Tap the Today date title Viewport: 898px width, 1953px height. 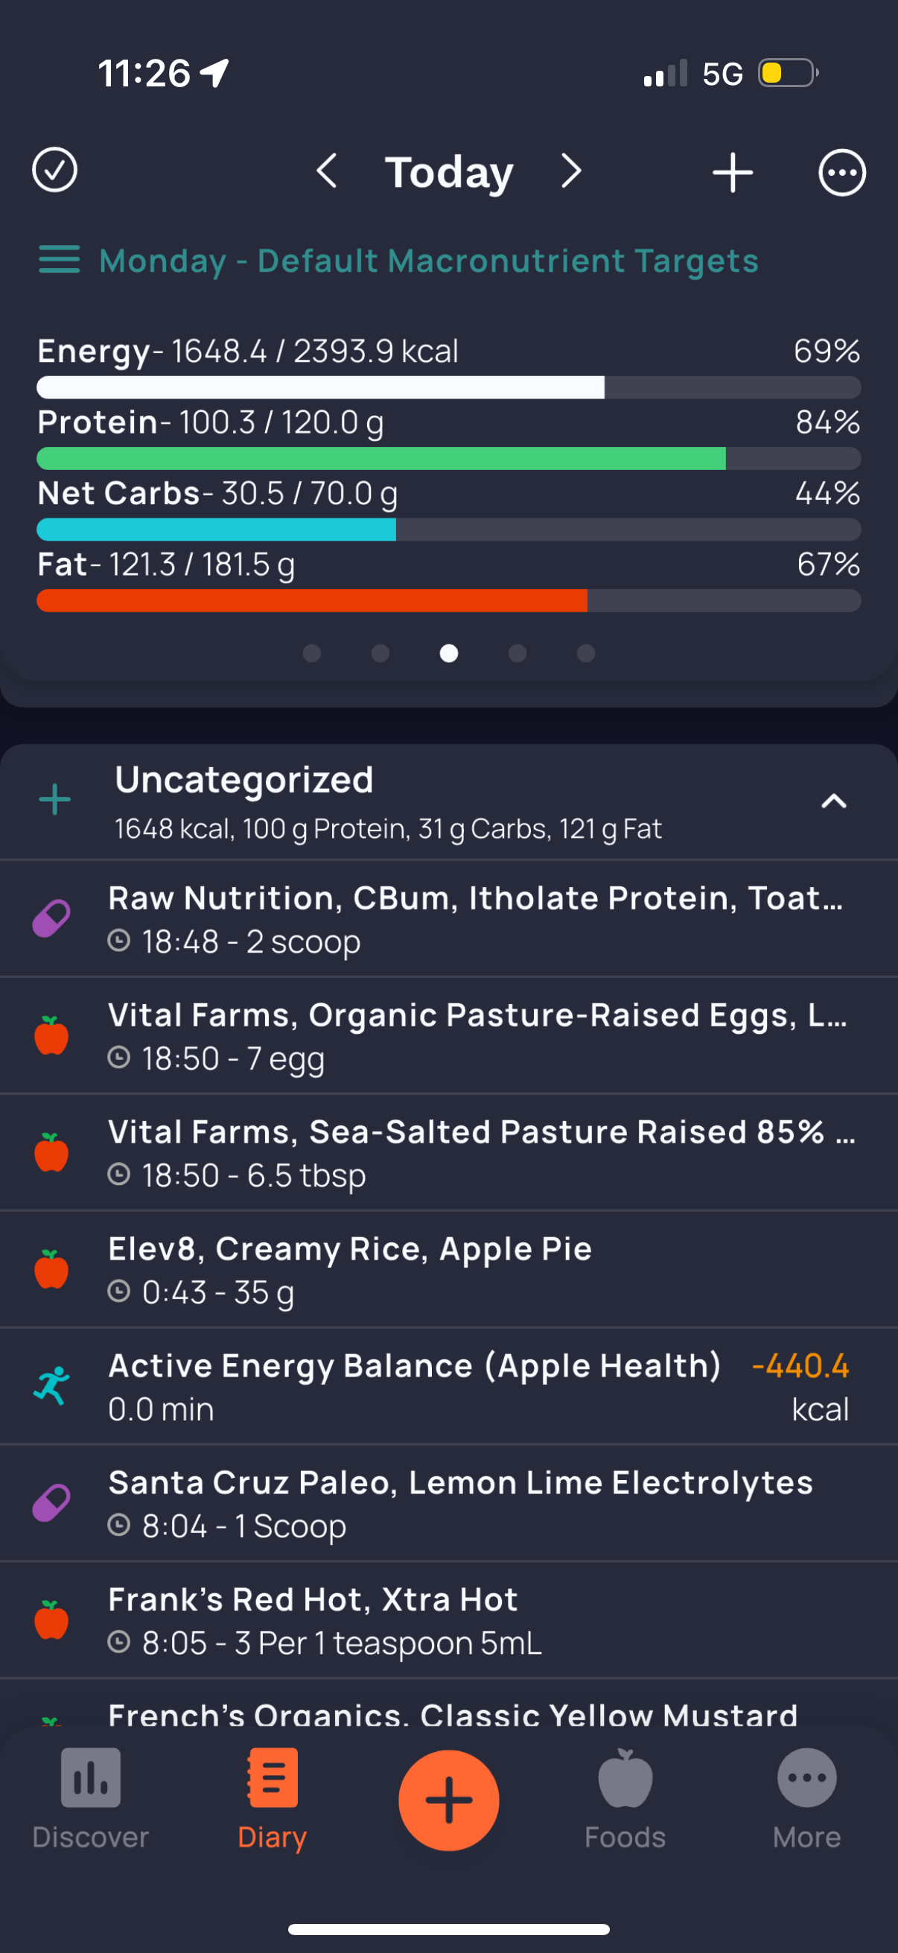[x=448, y=173]
